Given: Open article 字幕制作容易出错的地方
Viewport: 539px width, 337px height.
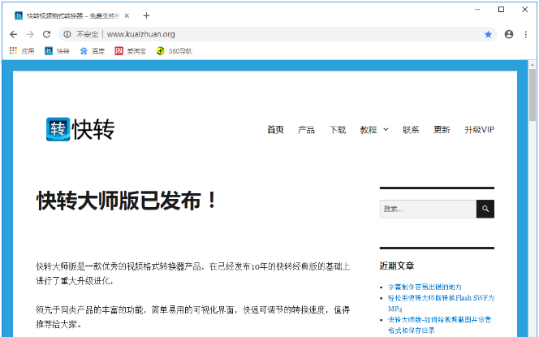Looking at the screenshot, I should 425,287.
